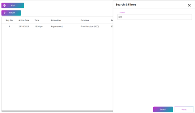Click the Seq. No. column header

click(9, 20)
